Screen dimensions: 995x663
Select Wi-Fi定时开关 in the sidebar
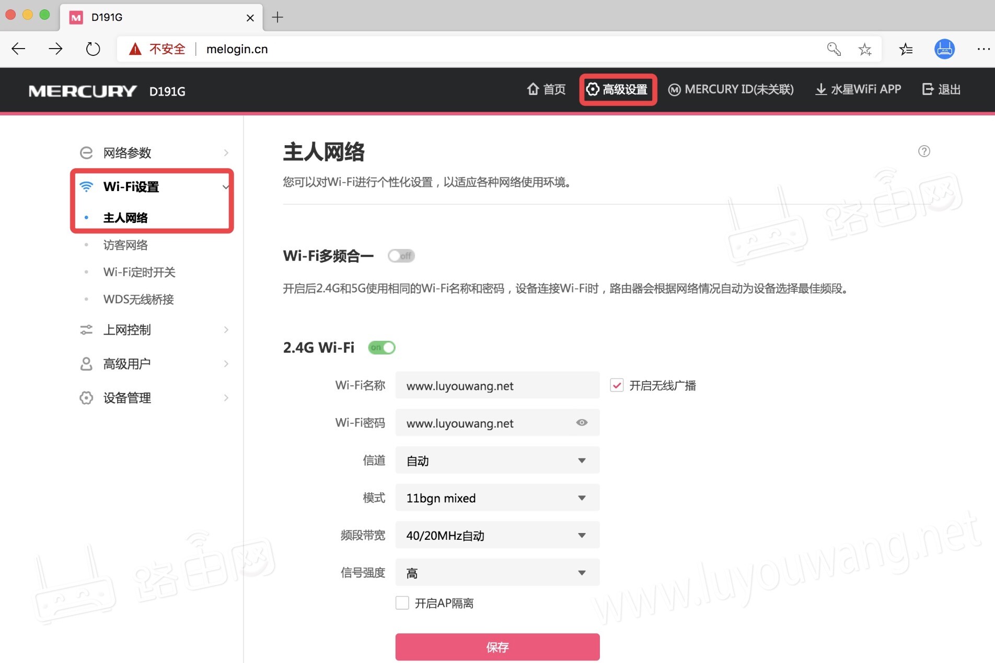140,272
